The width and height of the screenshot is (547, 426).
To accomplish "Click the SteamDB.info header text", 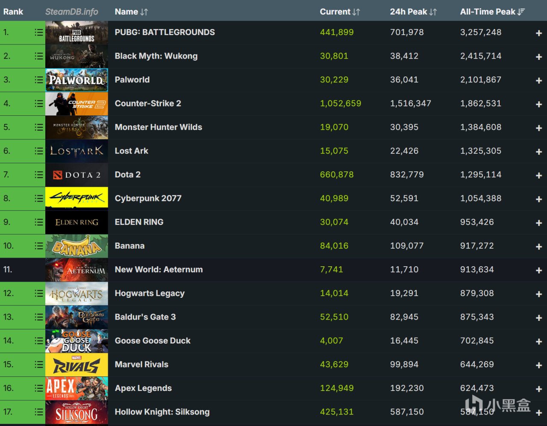I will (x=72, y=12).
